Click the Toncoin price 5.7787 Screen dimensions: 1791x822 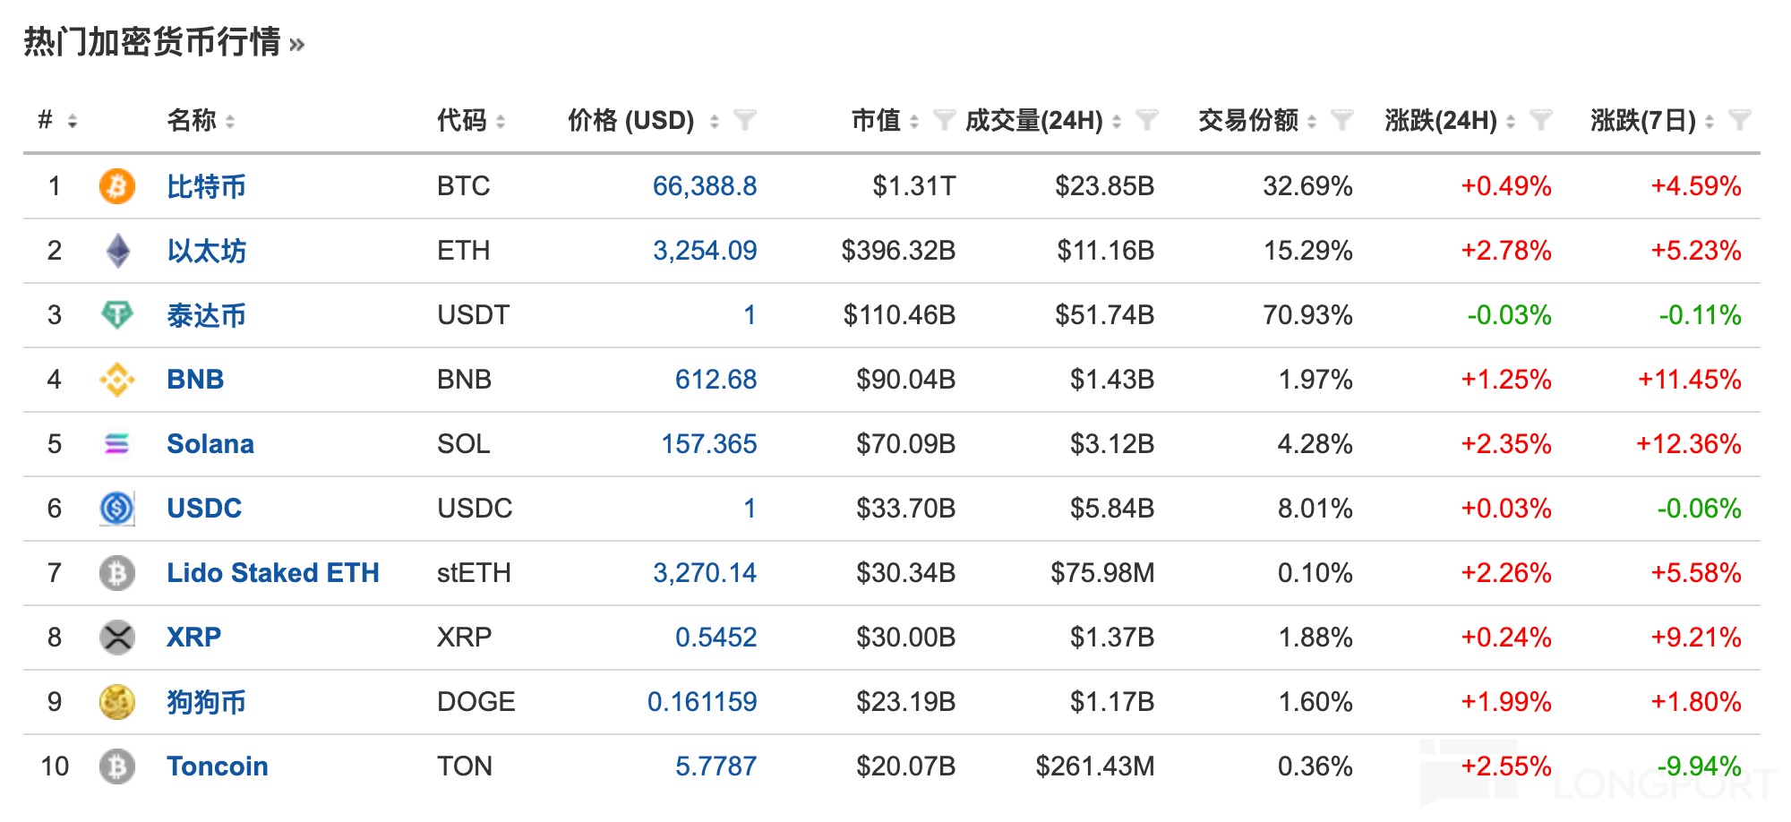pyautogui.click(x=716, y=766)
